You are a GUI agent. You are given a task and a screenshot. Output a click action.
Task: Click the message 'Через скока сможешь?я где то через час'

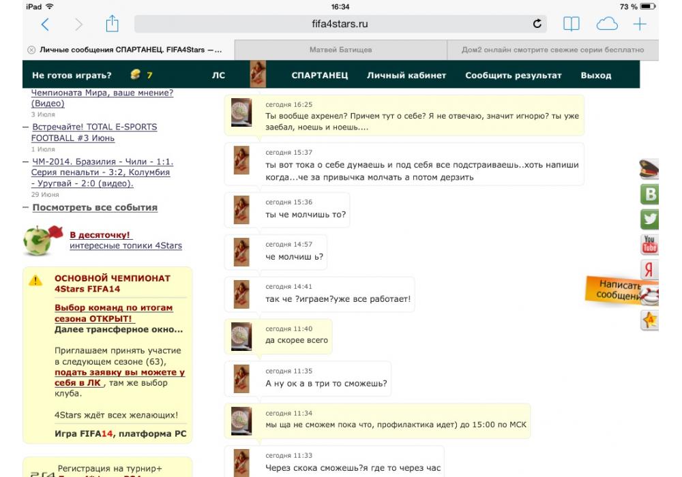353,468
